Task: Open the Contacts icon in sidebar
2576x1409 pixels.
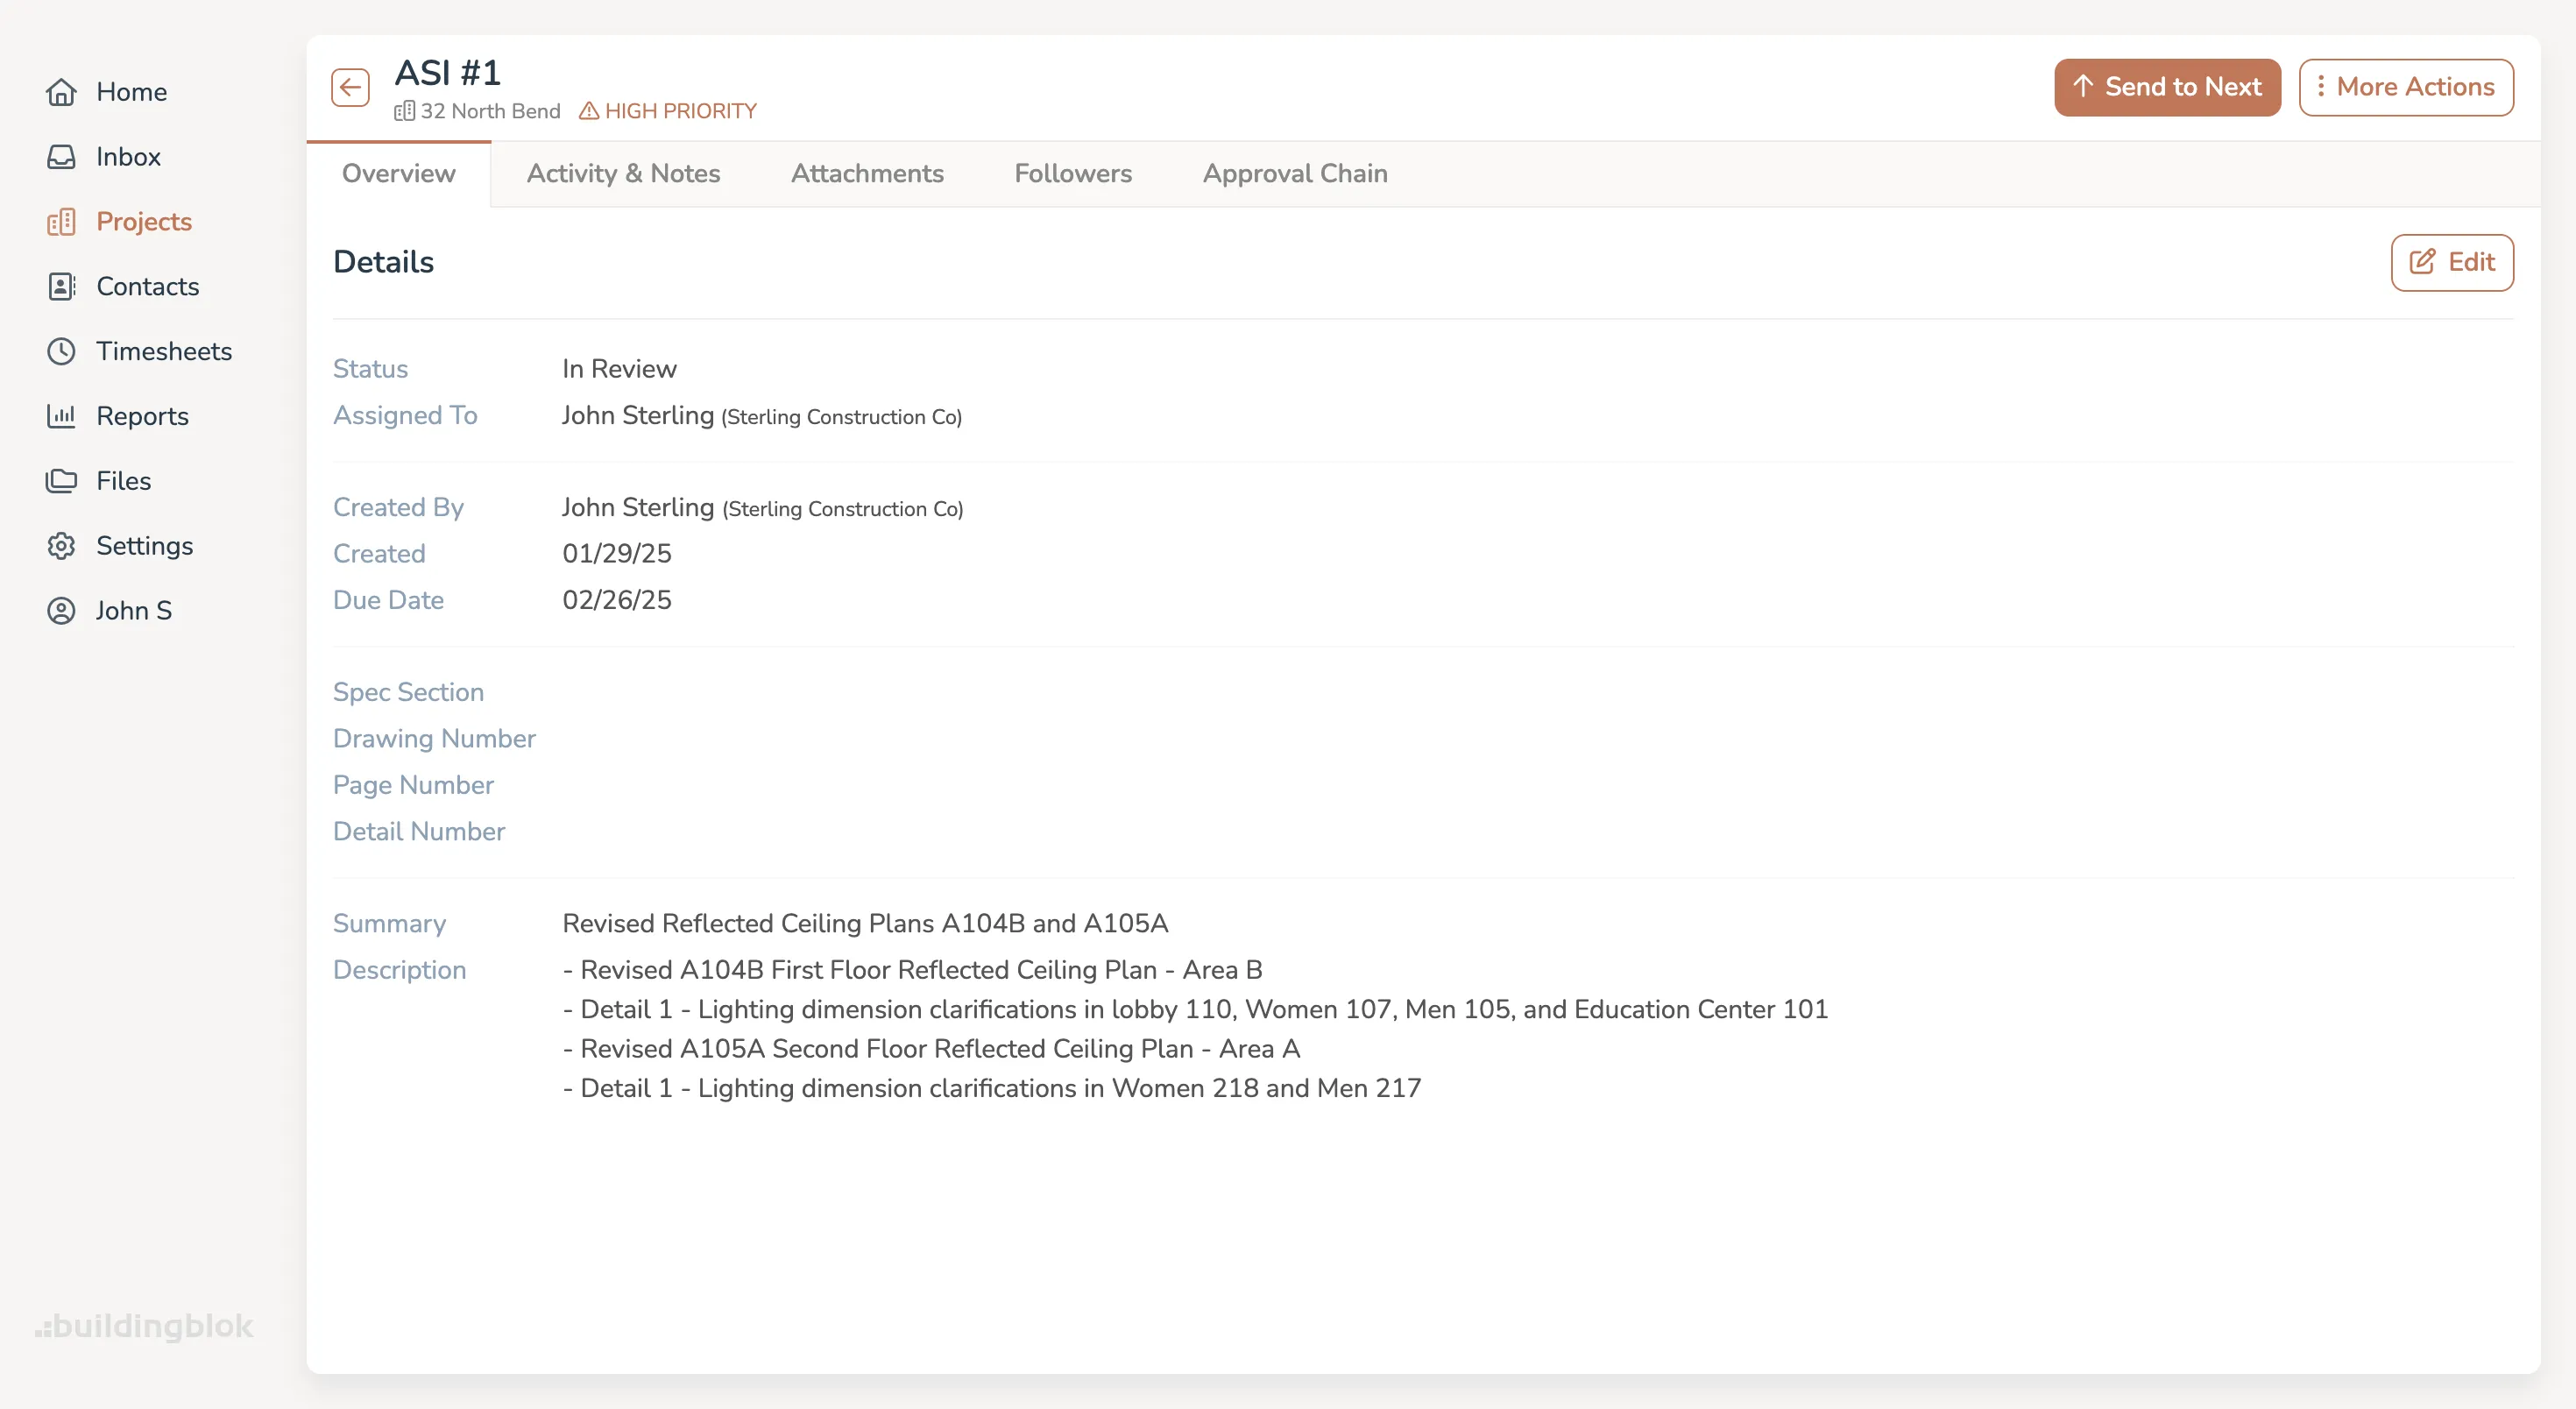Action: point(61,286)
